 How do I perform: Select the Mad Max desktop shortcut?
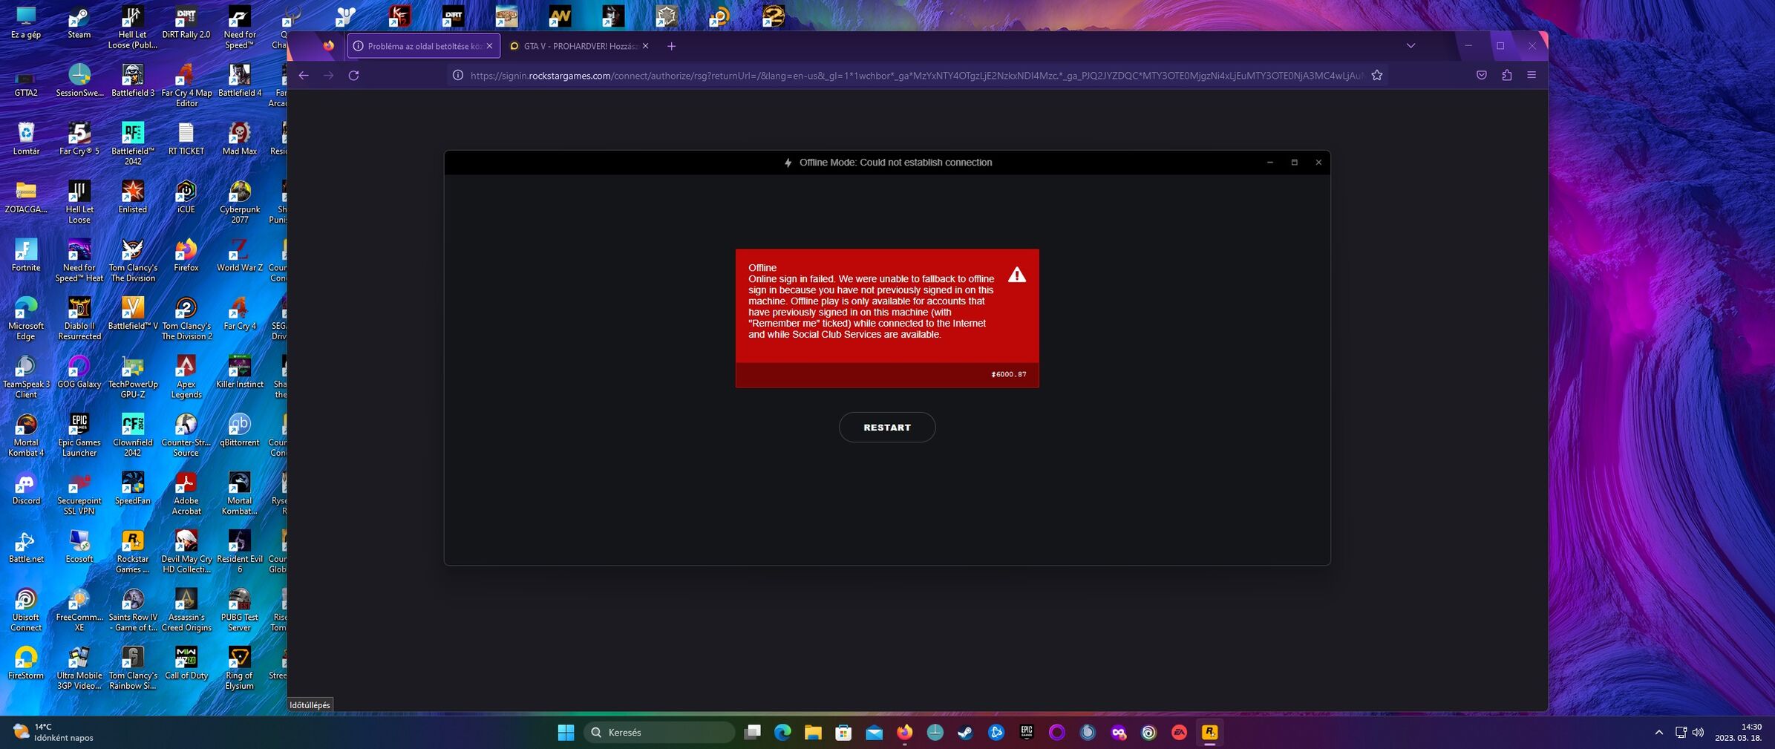pyautogui.click(x=240, y=140)
